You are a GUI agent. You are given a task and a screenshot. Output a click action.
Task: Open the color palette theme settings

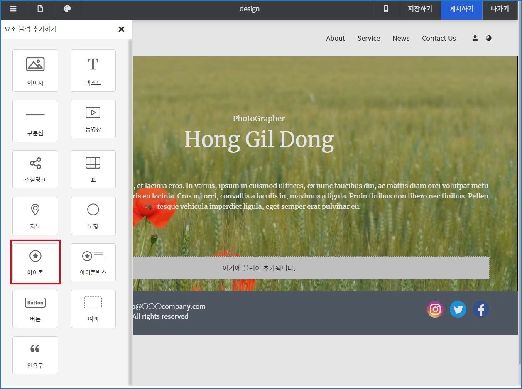[x=67, y=9]
